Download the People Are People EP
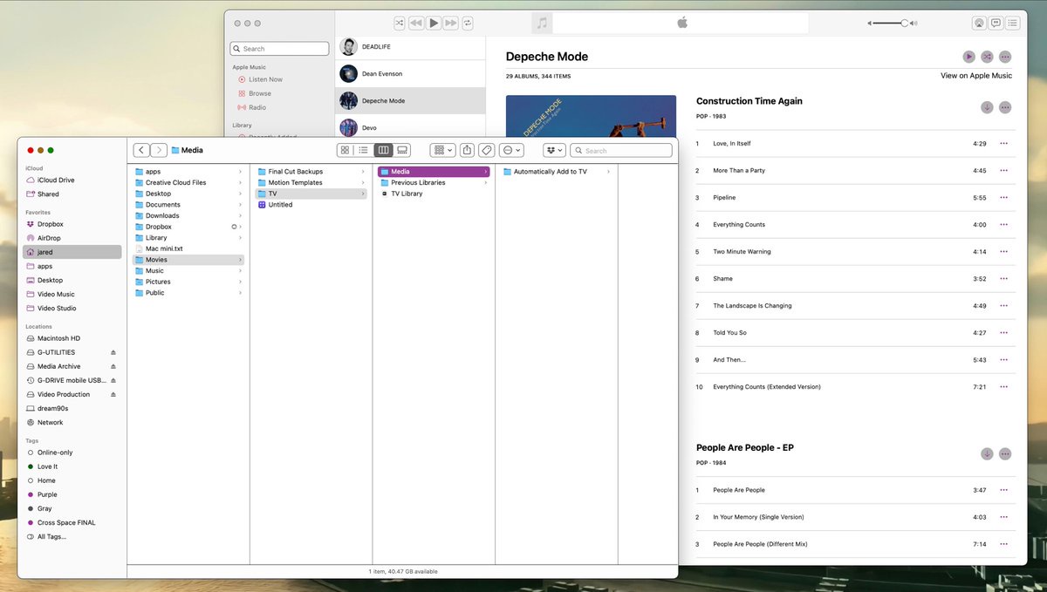 point(987,453)
